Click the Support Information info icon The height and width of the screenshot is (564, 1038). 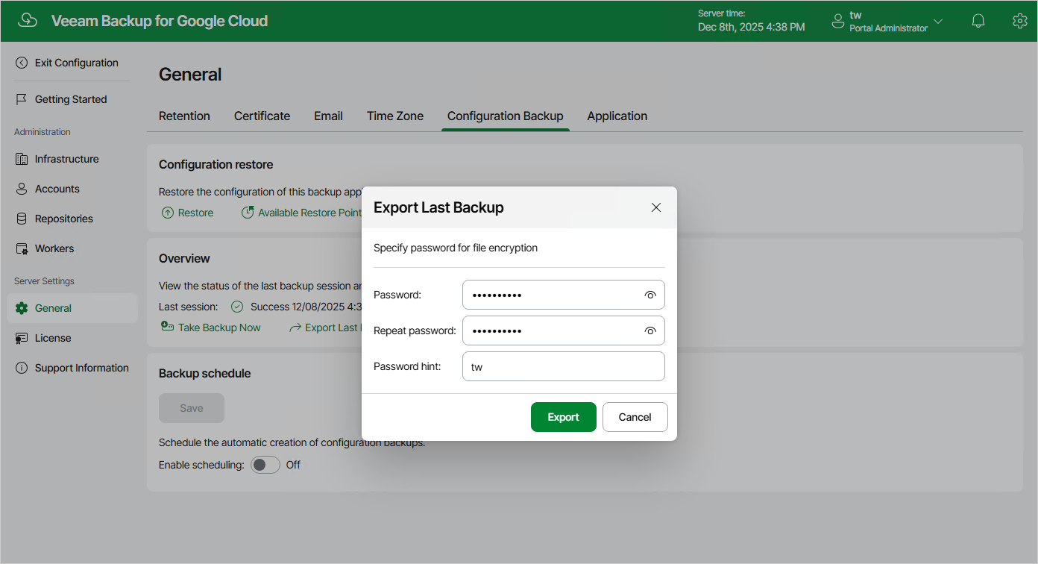22,368
